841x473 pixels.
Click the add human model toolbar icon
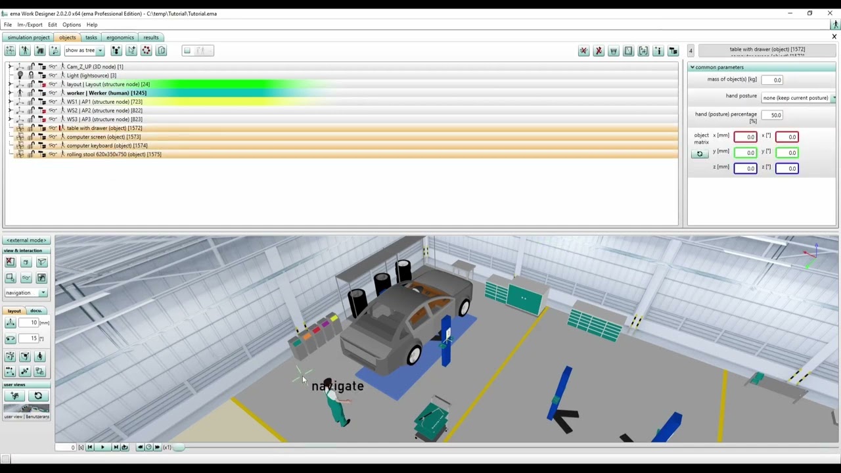point(25,51)
